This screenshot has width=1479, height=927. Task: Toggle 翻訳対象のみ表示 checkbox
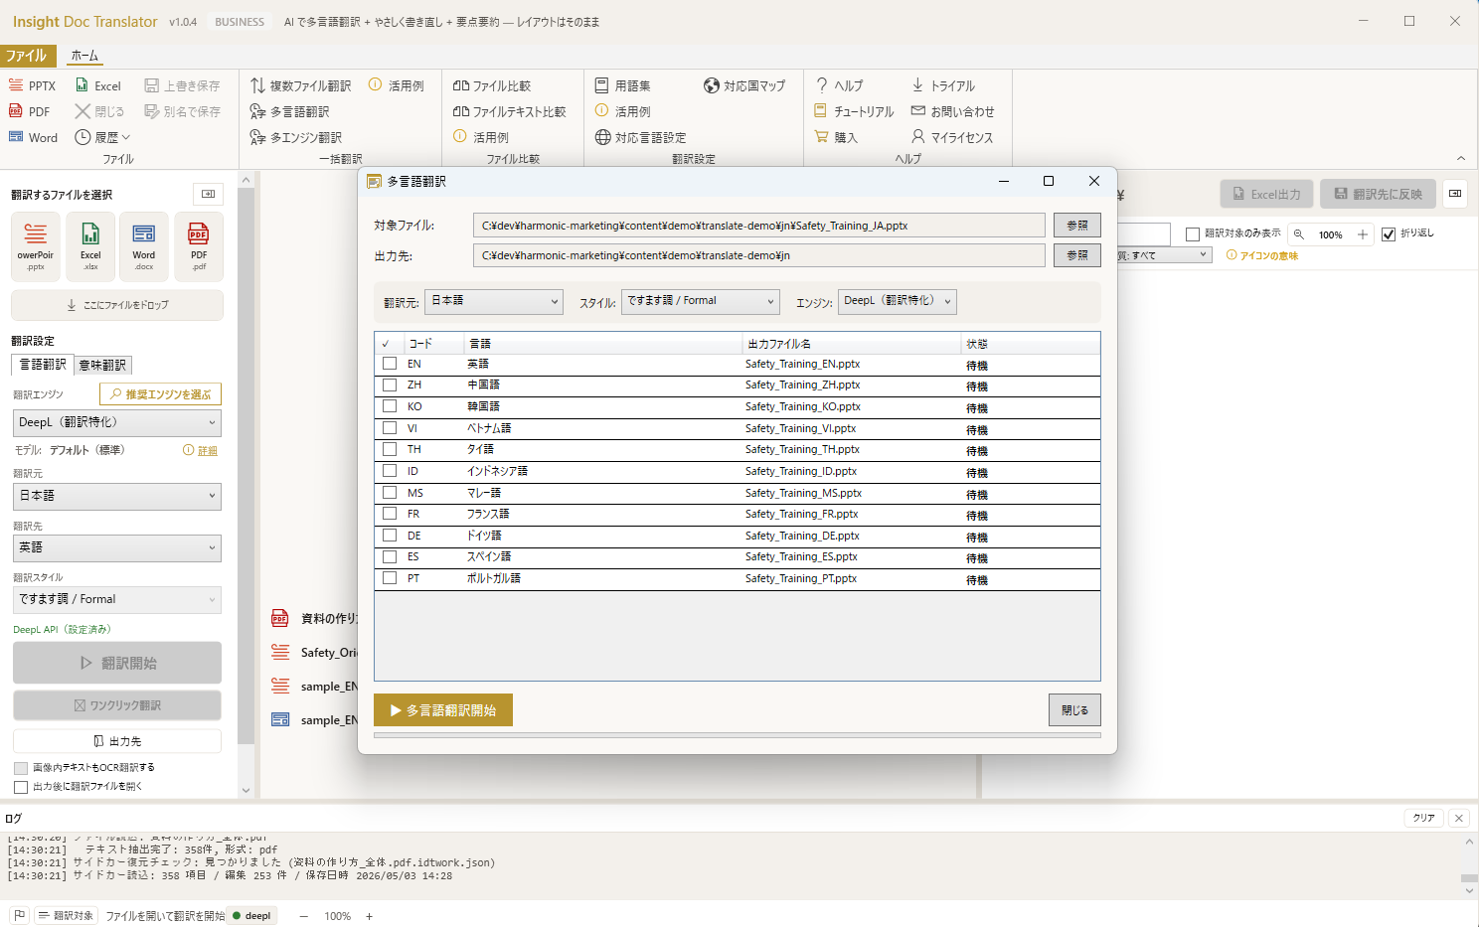(x=1193, y=234)
